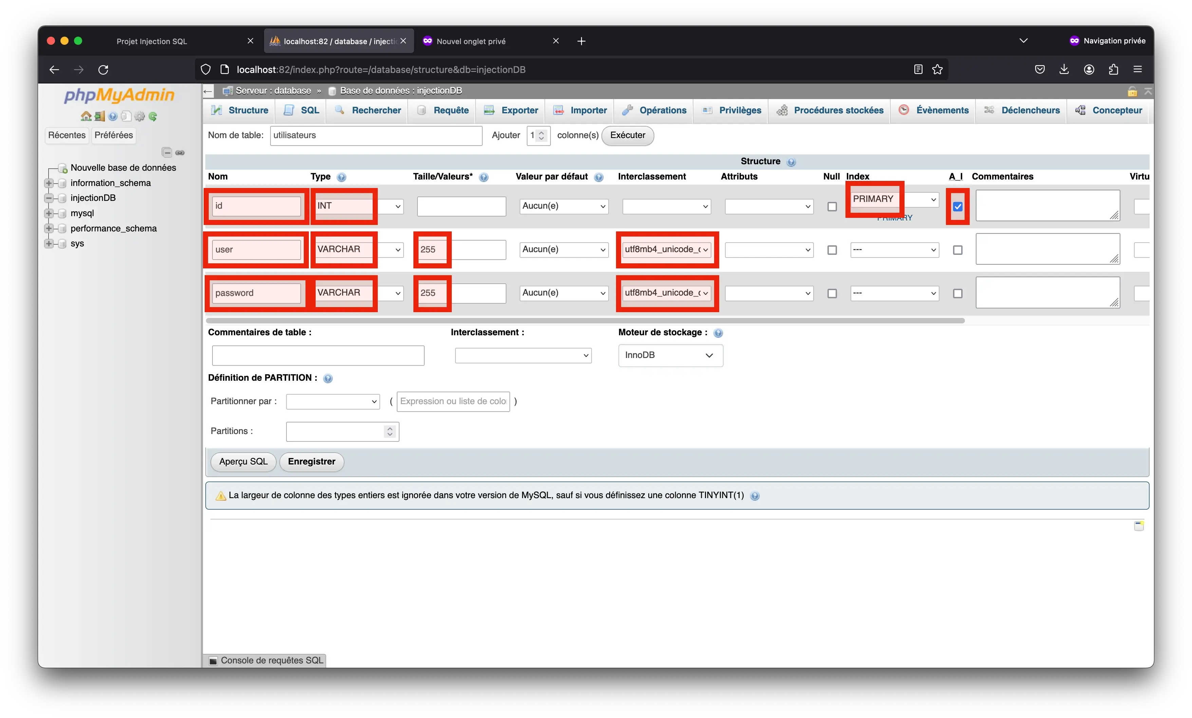Open the Exporter tab
The height and width of the screenshot is (718, 1192).
click(x=511, y=110)
